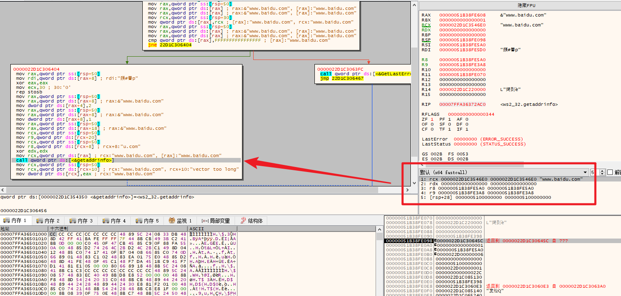Select dump row address 00007FFA36501000
Screen dimensions: 621x296
pos(24,234)
